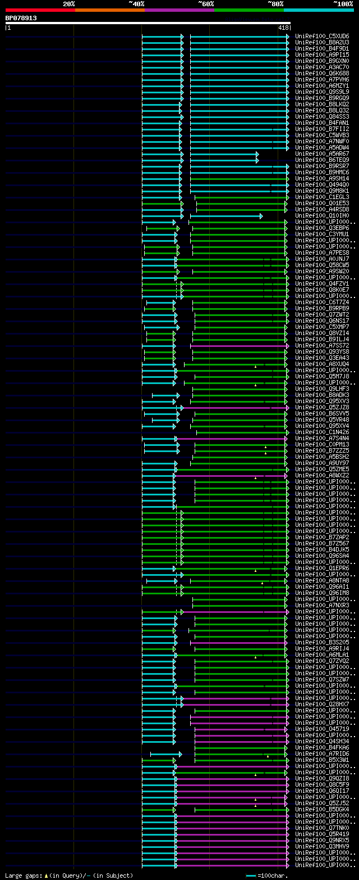Click the label UniRef100_A9SH14
This screenshot has height=880, width=359.
[322, 178]
